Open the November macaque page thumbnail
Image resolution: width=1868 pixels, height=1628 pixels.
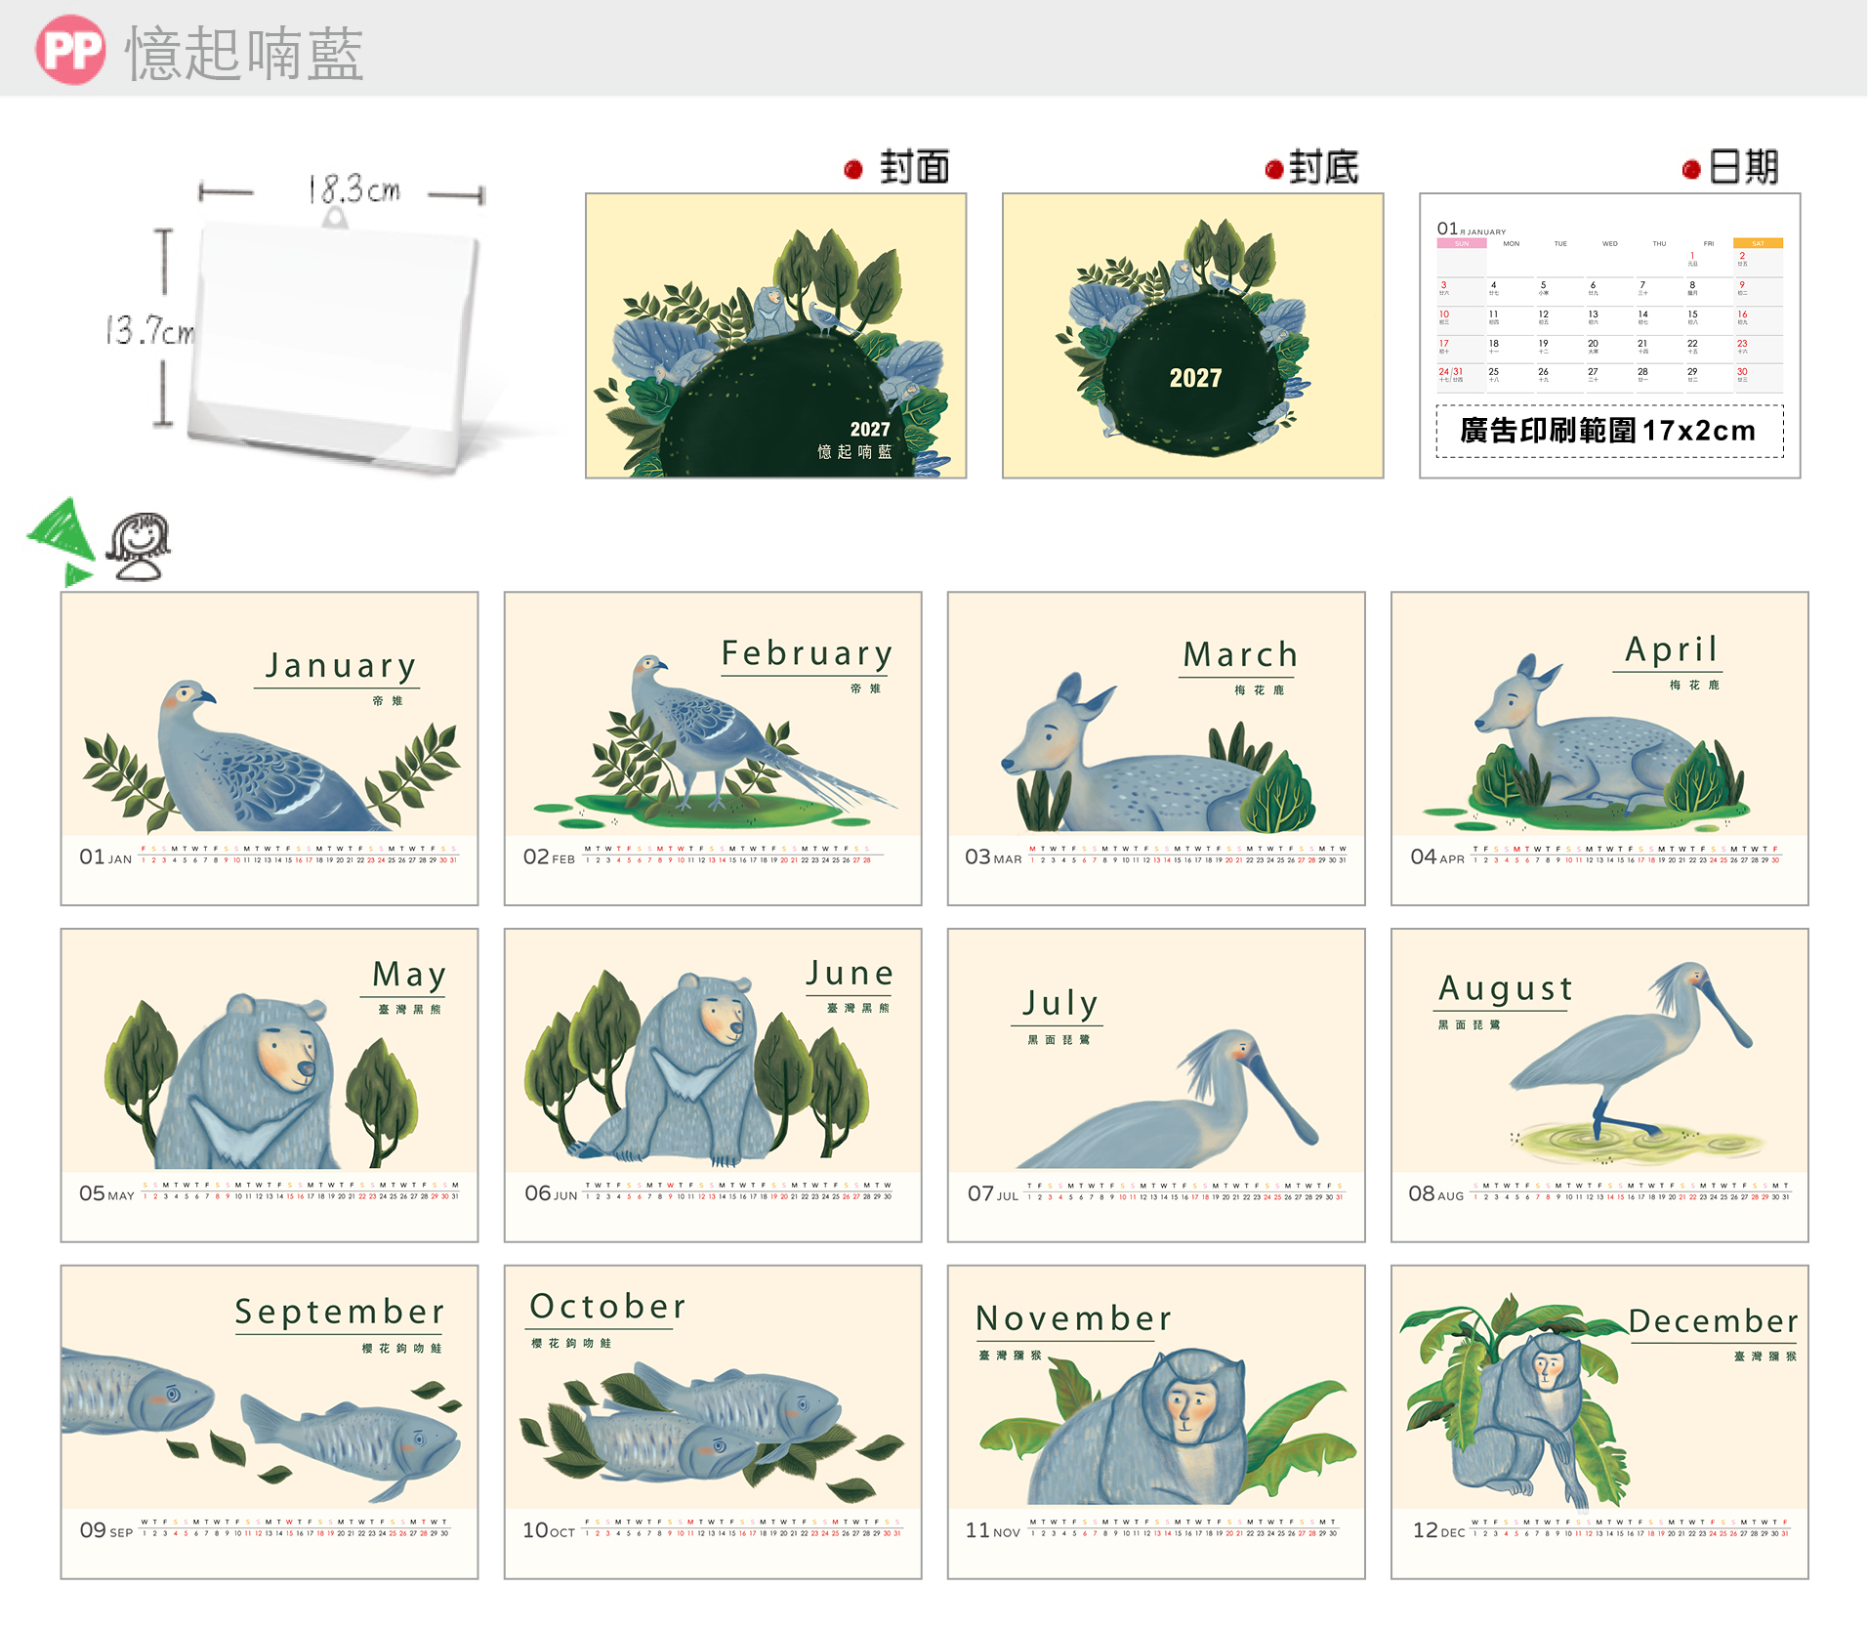tap(1156, 1422)
